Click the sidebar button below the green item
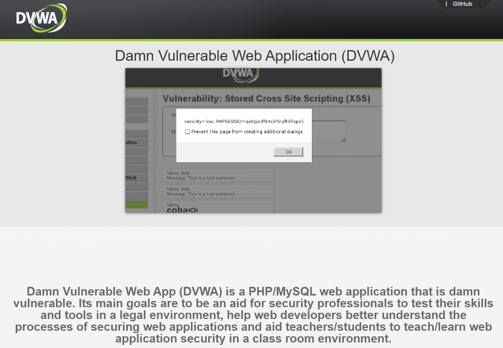 137,211
